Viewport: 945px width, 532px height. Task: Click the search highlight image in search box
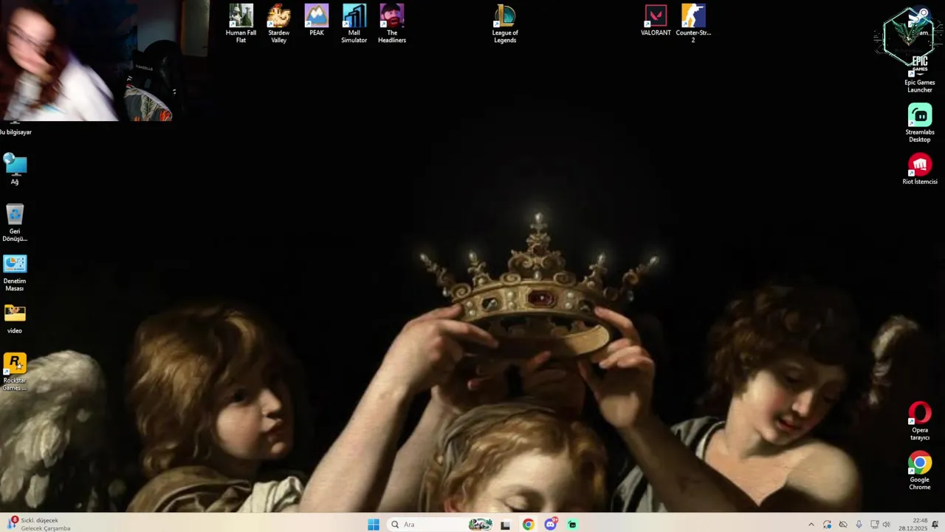tap(480, 525)
